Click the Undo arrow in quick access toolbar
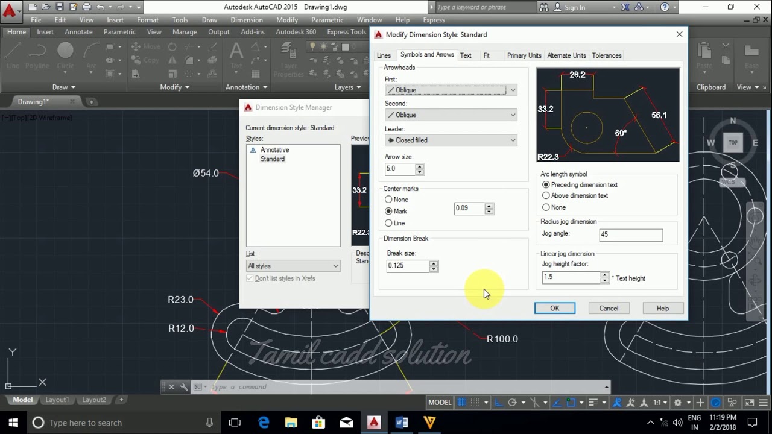Screen dimensions: 772x434 click(x=100, y=7)
